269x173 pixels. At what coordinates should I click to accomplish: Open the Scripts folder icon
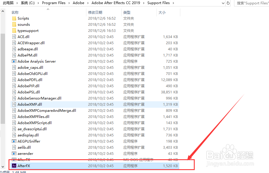coord(14,18)
